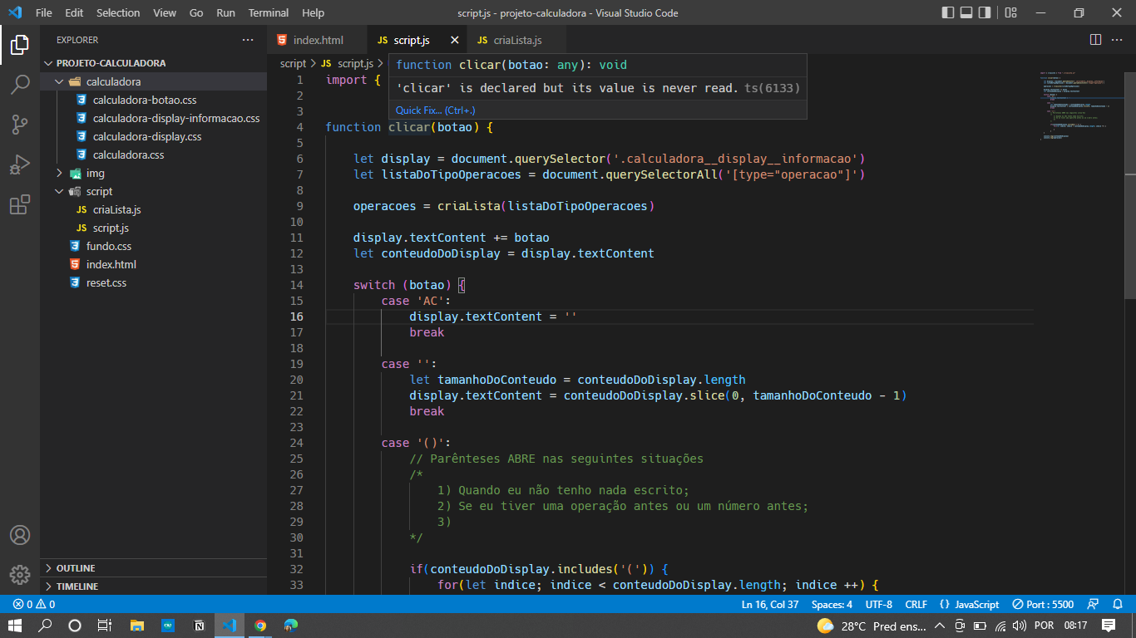
Task: Open the Explorer view in activity bar
Action: (20, 45)
